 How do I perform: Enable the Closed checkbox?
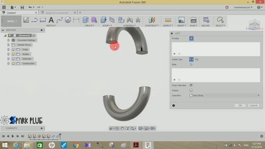[x=191, y=90]
